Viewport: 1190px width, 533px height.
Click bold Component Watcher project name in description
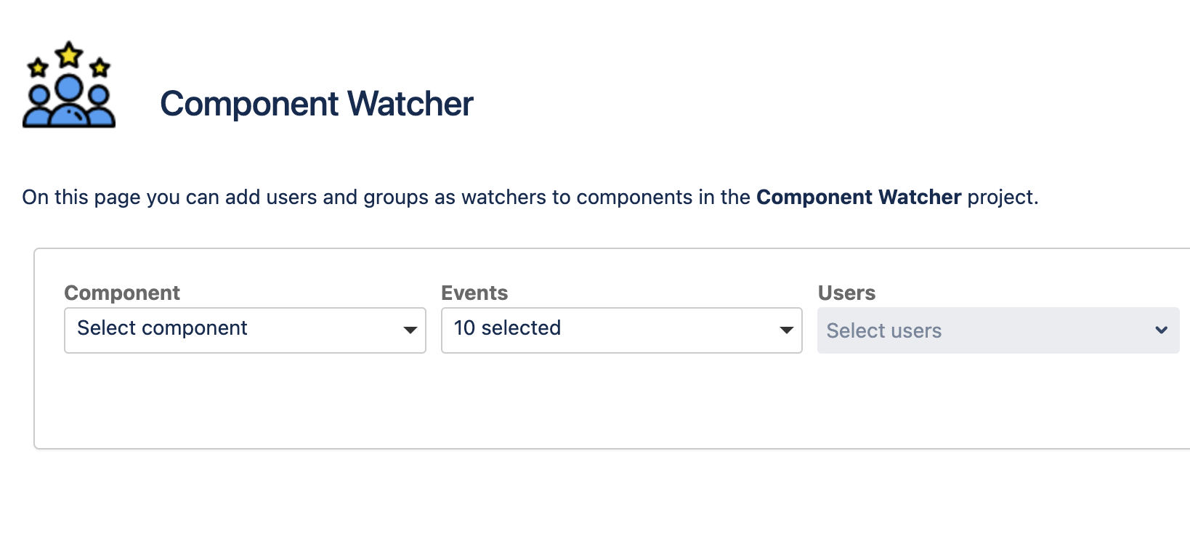(859, 198)
